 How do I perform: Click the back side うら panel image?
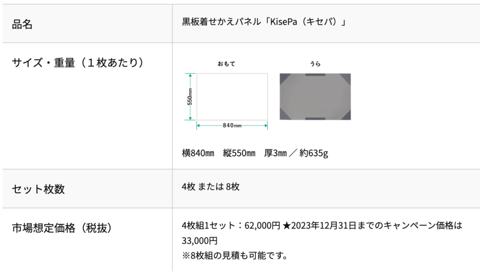click(315, 97)
